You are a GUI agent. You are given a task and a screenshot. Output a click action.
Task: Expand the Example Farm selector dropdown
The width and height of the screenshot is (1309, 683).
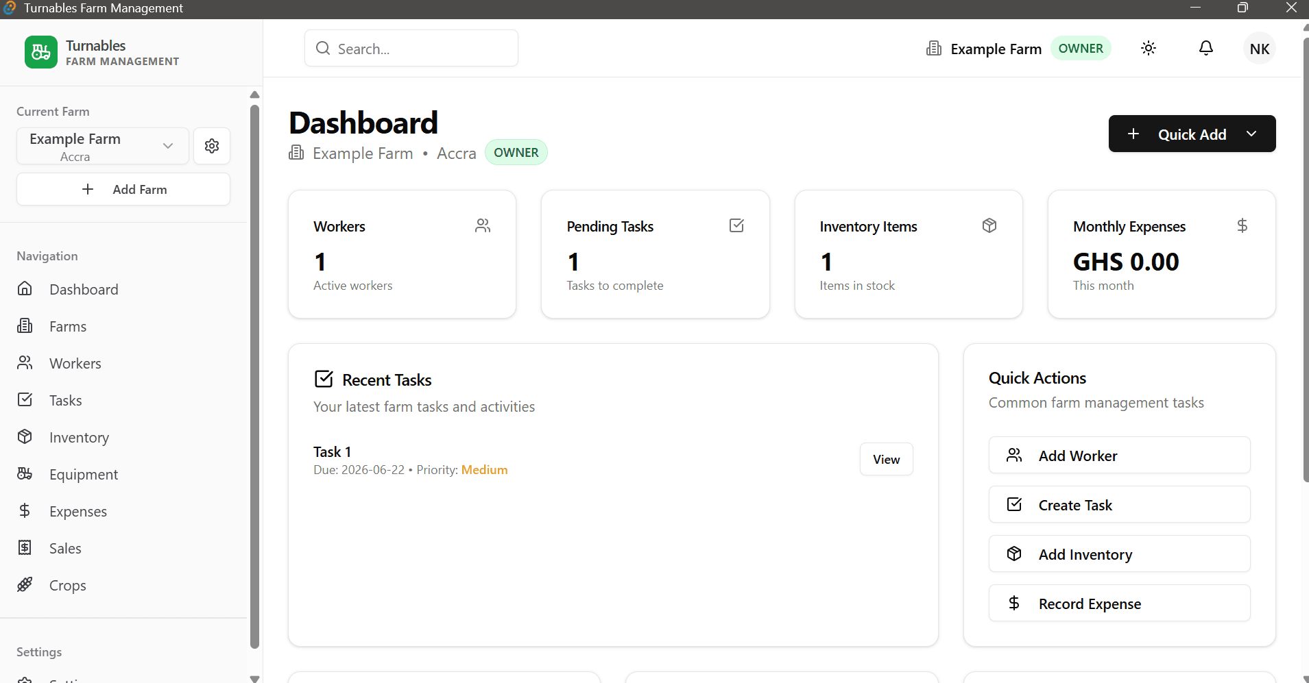[103, 146]
